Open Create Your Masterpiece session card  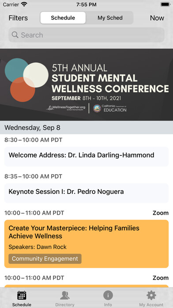tap(86, 244)
